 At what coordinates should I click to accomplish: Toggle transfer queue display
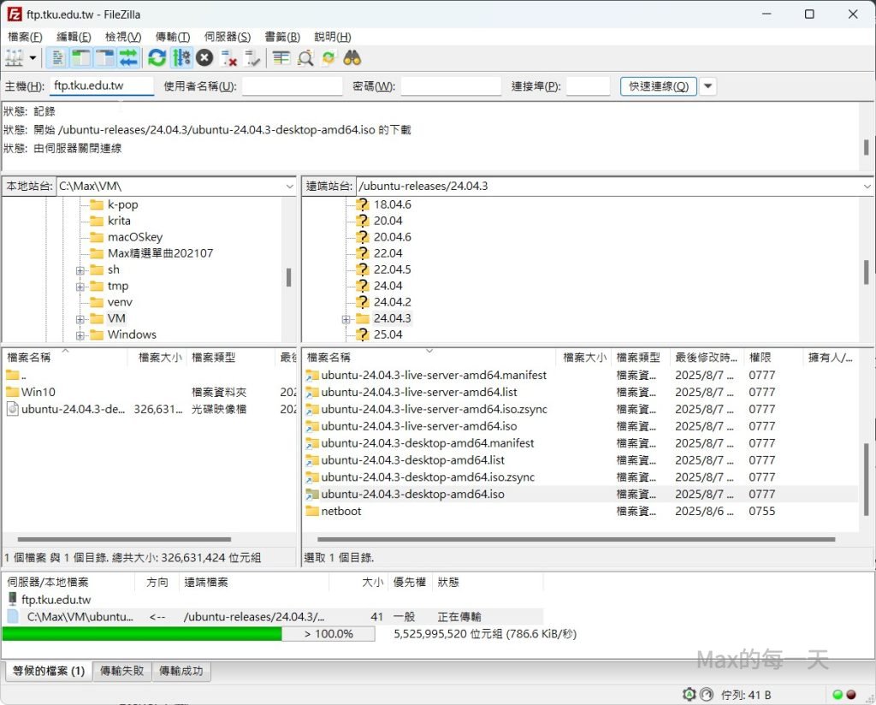(128, 57)
